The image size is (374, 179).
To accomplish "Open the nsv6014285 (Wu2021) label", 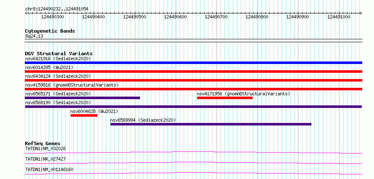I will click(x=49, y=67).
